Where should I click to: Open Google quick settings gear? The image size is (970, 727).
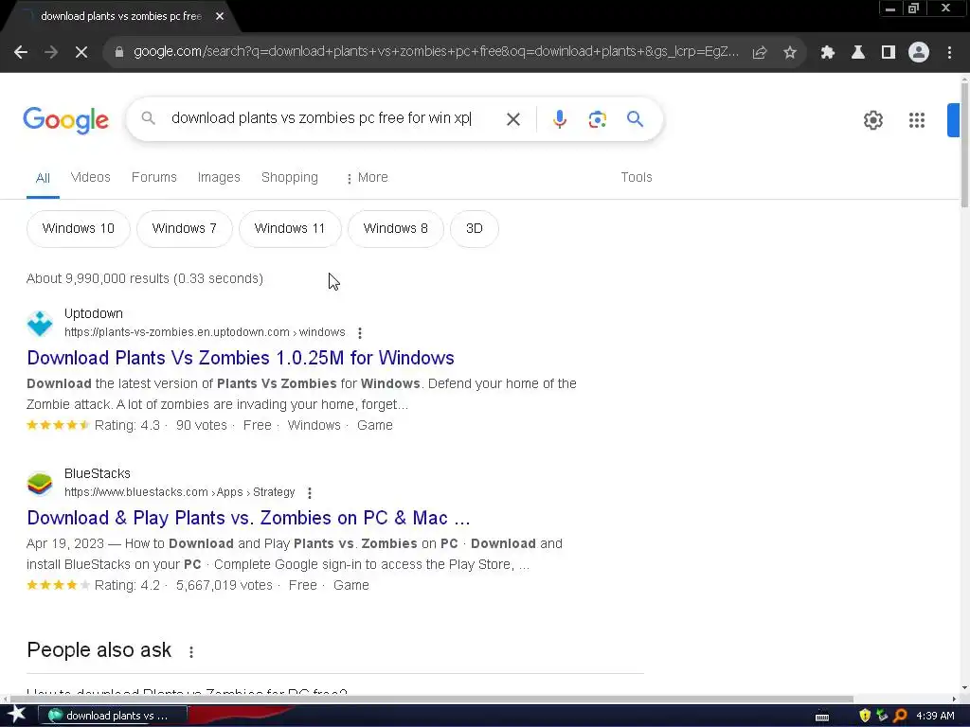coord(872,120)
